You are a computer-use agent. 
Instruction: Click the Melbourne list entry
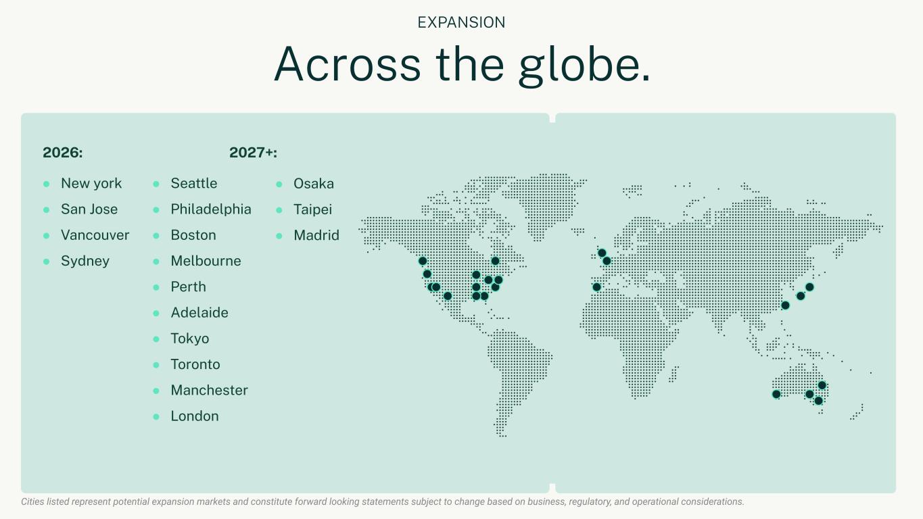[x=206, y=261]
